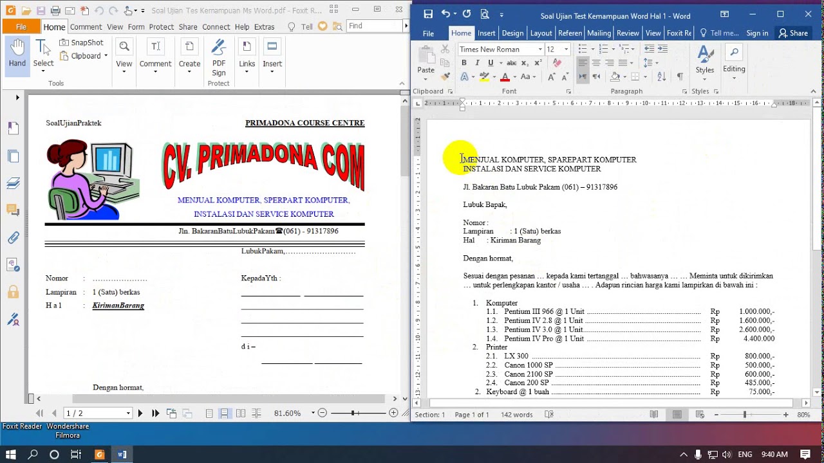Screen dimensions: 824x463
Task: Click the SnapShot tool in Foxit
Action: (x=81, y=42)
